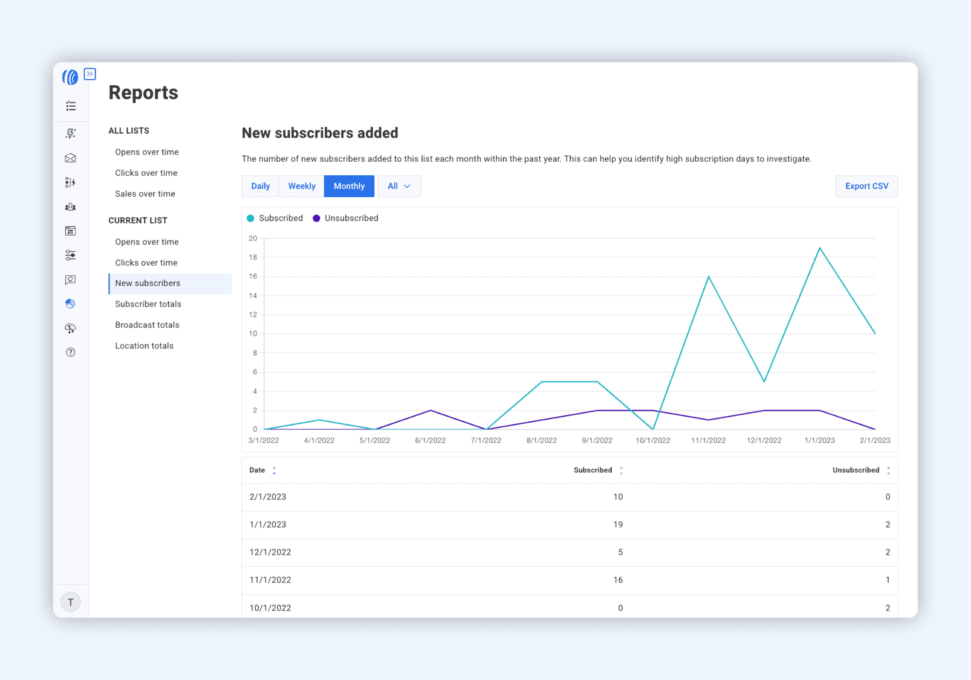Screen dimensions: 971x680
Task: Click the Reports page title
Action: [x=144, y=93]
